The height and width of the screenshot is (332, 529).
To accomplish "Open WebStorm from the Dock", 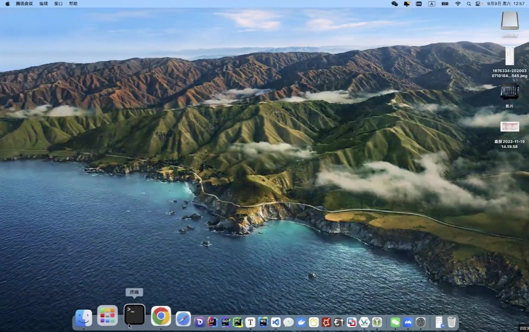I will [x=263, y=322].
